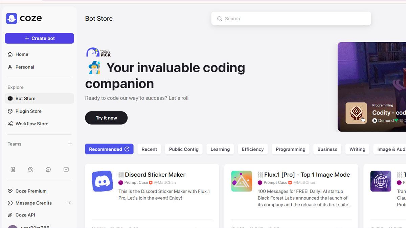Click the Try it now button
Screen dimensions: 406x228
tap(106, 118)
